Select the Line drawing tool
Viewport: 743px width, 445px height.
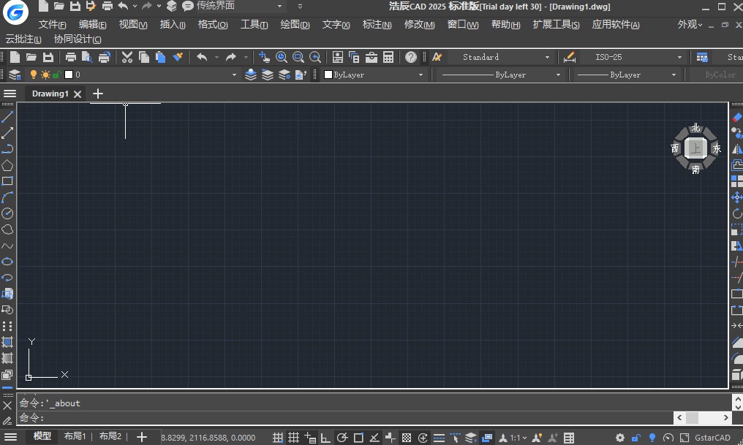(7, 117)
